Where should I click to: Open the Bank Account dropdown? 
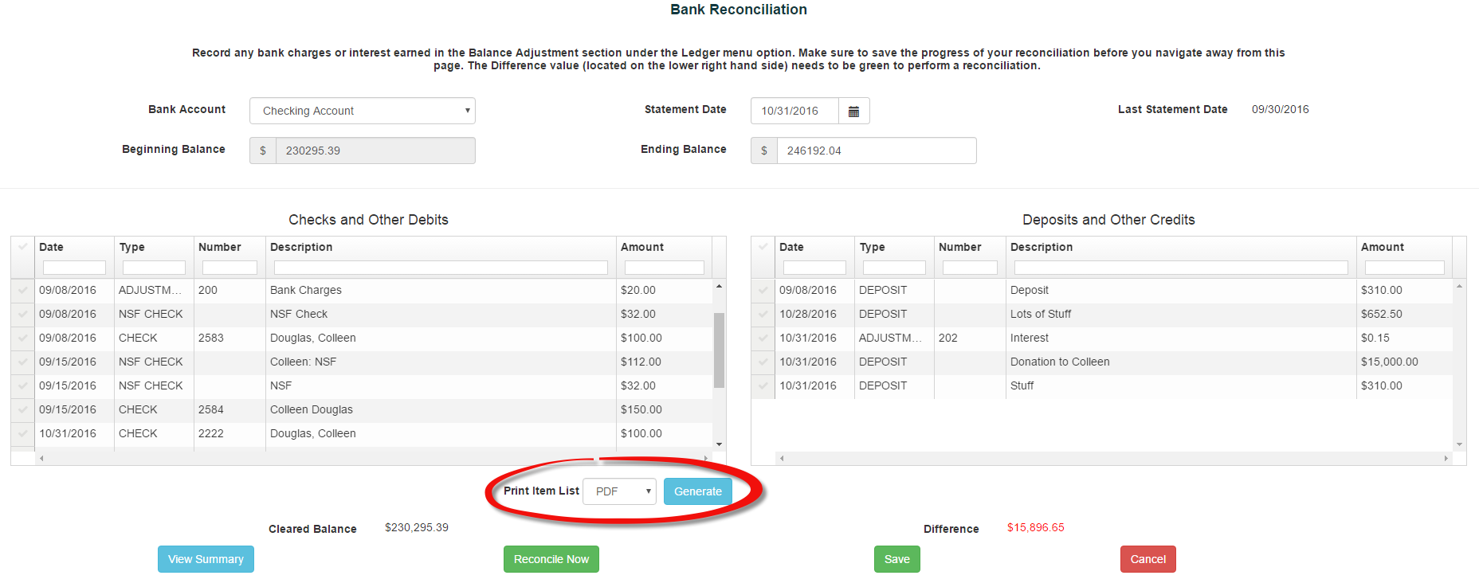363,111
